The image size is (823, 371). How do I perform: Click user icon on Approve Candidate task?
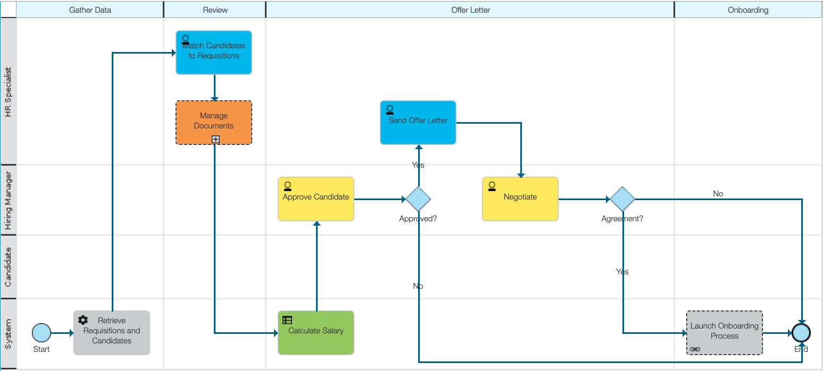pos(288,186)
